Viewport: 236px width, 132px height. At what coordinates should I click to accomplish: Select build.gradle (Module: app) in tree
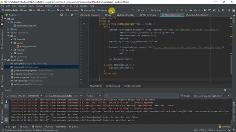tap(41, 67)
